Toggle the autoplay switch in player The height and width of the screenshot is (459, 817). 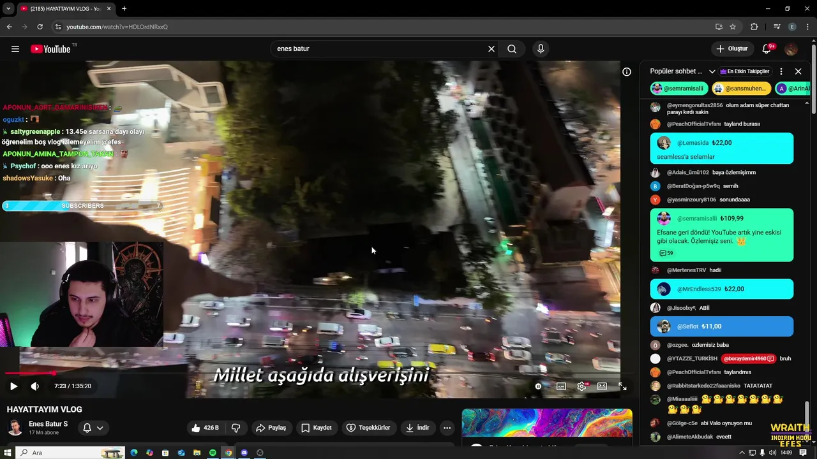tap(538, 386)
